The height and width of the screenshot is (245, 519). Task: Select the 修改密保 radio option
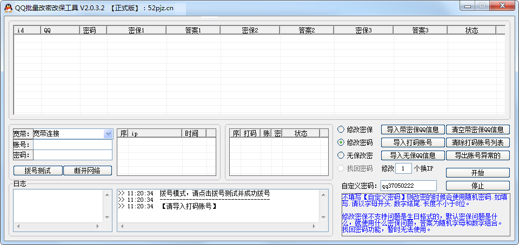tap(341, 130)
